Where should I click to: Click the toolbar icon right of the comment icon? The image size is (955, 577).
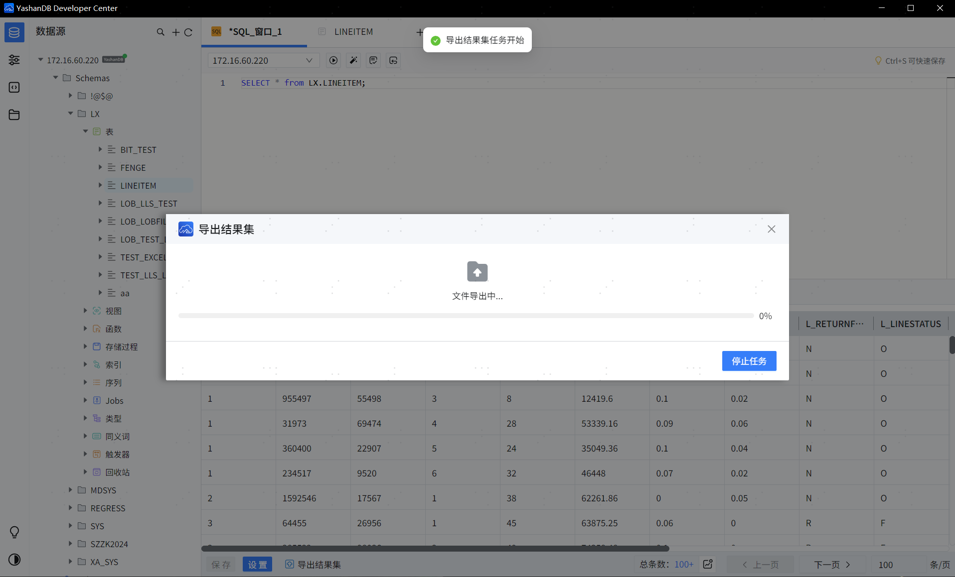393,60
